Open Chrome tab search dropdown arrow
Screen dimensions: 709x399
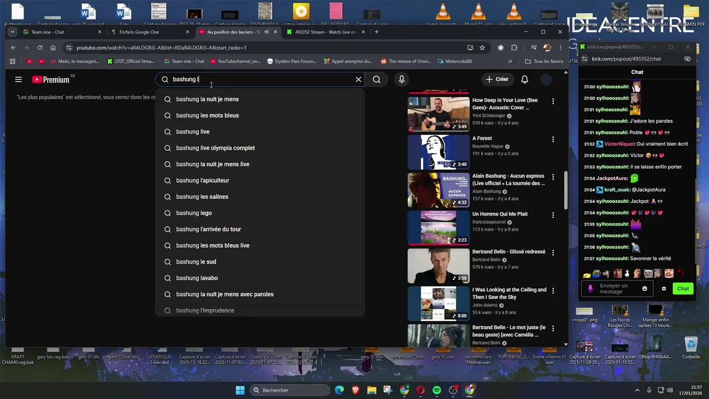pyautogui.click(x=12, y=32)
